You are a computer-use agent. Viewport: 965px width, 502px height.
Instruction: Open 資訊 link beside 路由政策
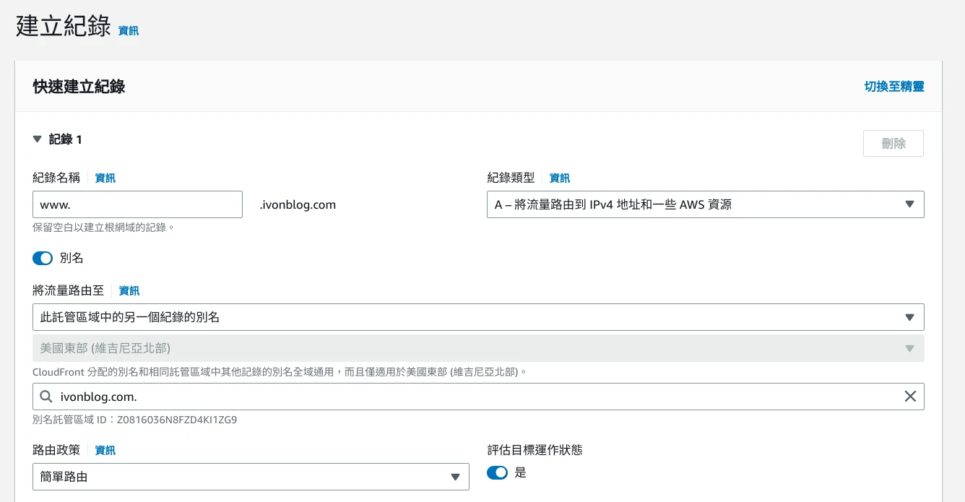click(x=105, y=450)
